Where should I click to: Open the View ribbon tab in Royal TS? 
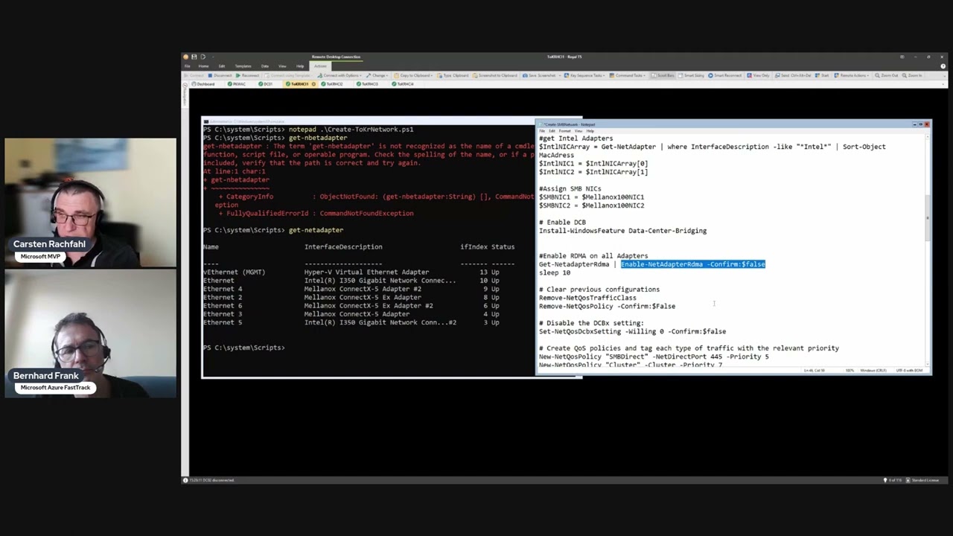coord(282,66)
